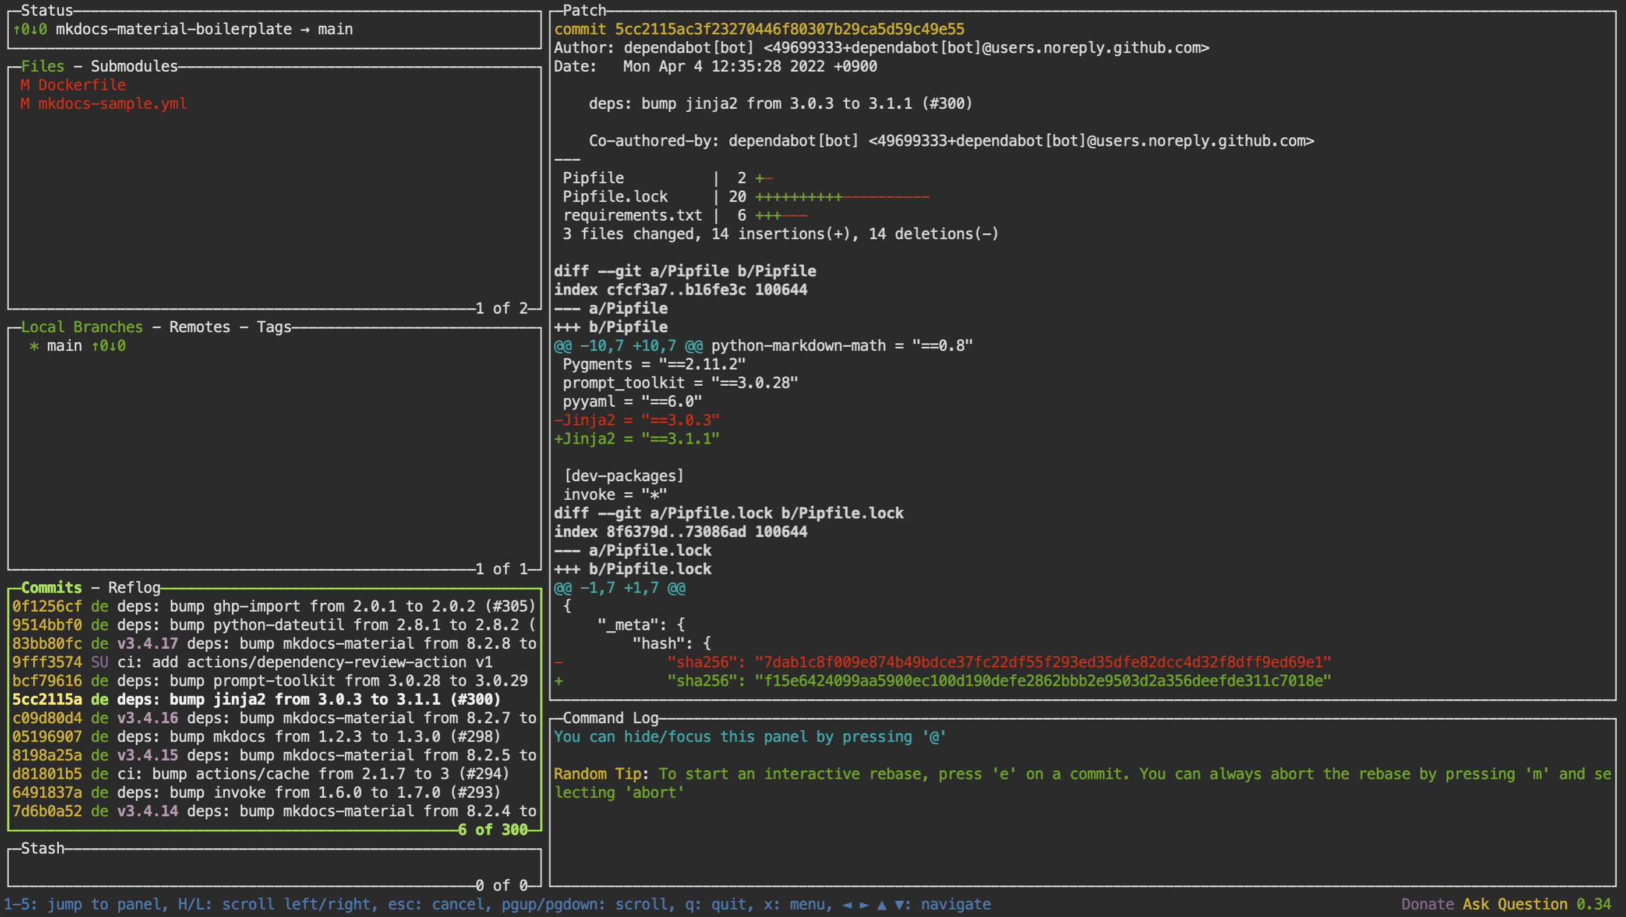Switch to the Reflog tab

click(x=134, y=587)
